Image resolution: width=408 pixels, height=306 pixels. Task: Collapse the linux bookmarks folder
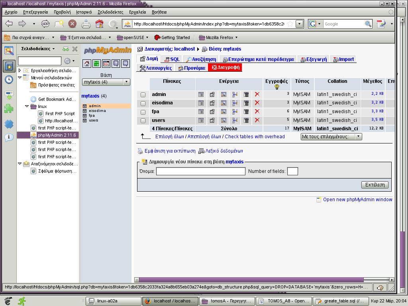pos(27,106)
